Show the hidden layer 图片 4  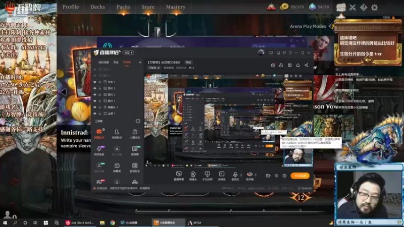[x=95, y=76]
